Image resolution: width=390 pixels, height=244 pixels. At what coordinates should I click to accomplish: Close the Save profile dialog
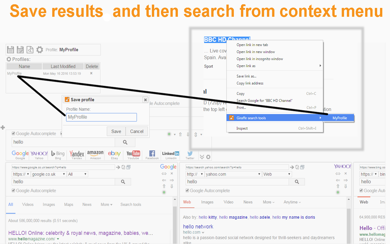pos(145,100)
